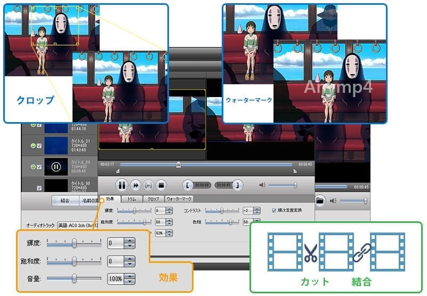This screenshot has width=427, height=296.
Task: Click green status icon for タイトル_89
Action: [33, 167]
